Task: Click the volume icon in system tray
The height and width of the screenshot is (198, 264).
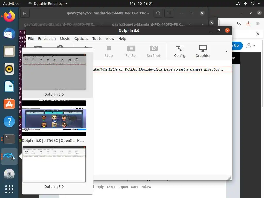Action: (x=246, y=3)
